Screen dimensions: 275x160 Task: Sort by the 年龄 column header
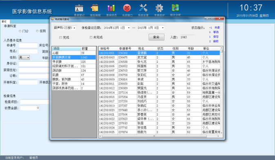pos(194,49)
